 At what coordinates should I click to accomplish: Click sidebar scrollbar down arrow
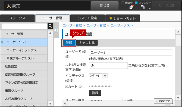[50, 103]
